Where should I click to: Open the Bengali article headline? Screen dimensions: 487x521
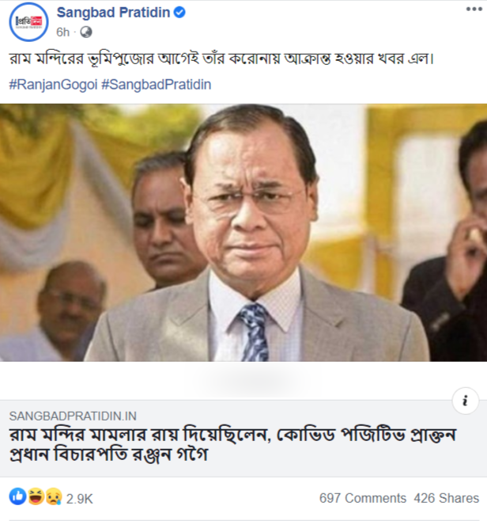coord(237,447)
